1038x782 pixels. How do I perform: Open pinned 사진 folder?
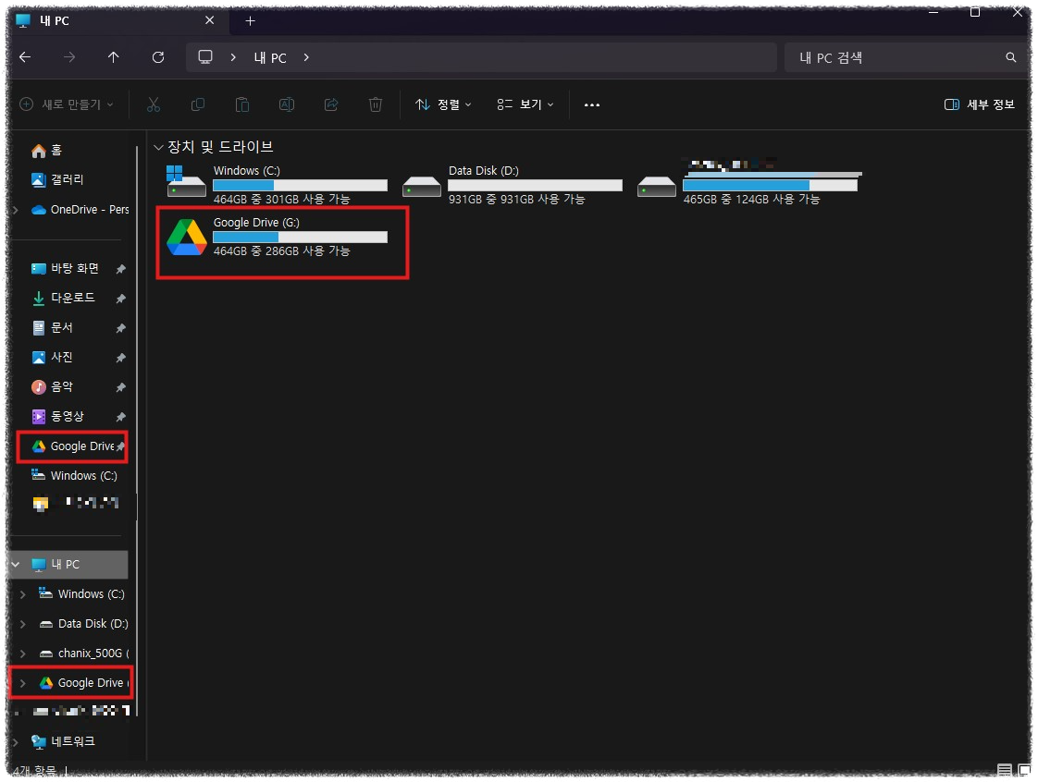(53, 358)
